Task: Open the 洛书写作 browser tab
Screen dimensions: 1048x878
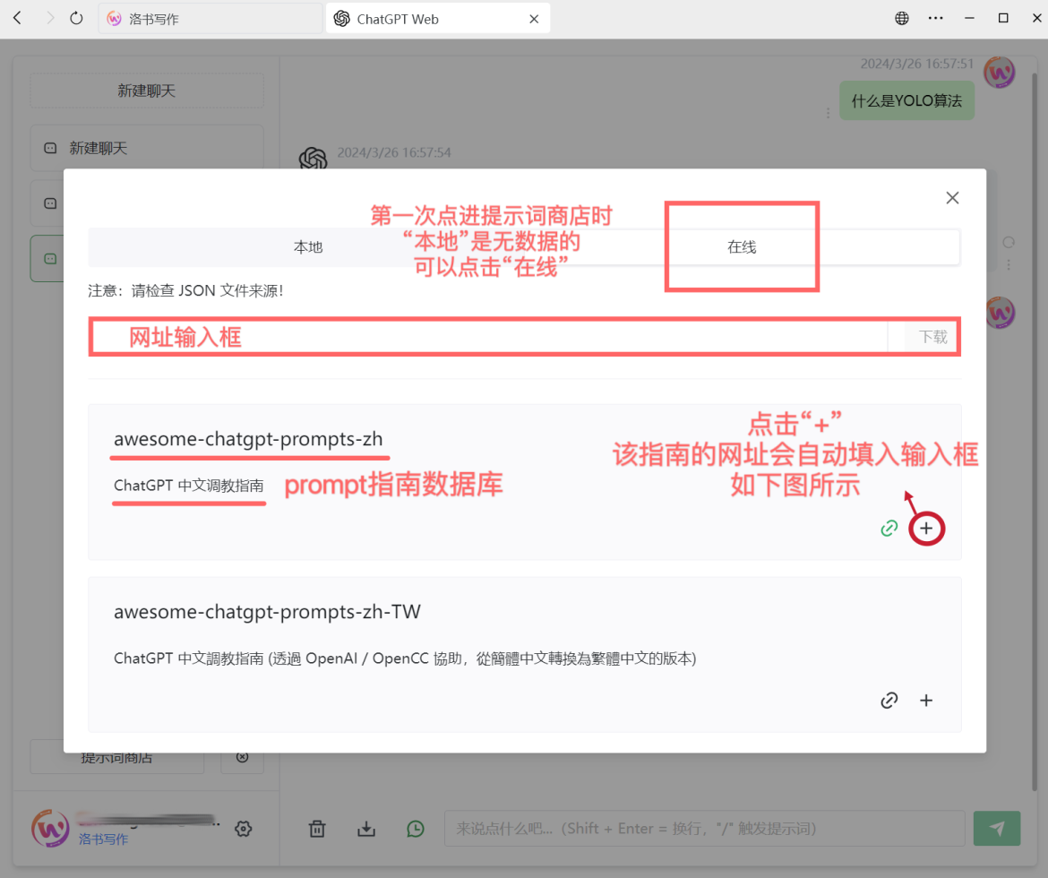Action: [210, 19]
